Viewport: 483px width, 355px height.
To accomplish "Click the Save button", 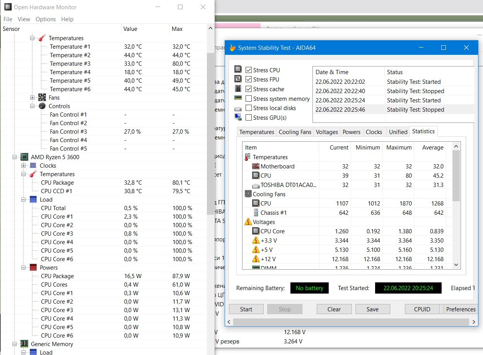I will 372,309.
